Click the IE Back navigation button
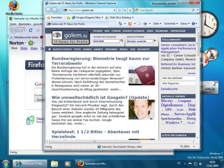Screen dimensions: 224x168 tap(49, 10)
